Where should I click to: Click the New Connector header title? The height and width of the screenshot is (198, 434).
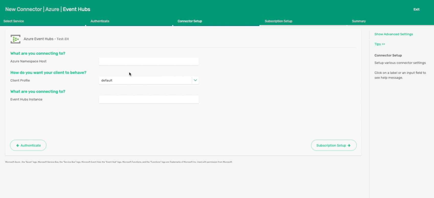coord(48,9)
